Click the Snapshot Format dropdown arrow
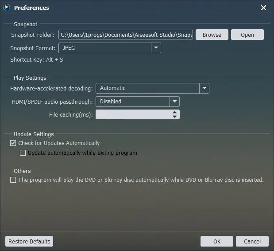Image resolution: width=274 pixels, height=251 pixels. tap(156, 48)
